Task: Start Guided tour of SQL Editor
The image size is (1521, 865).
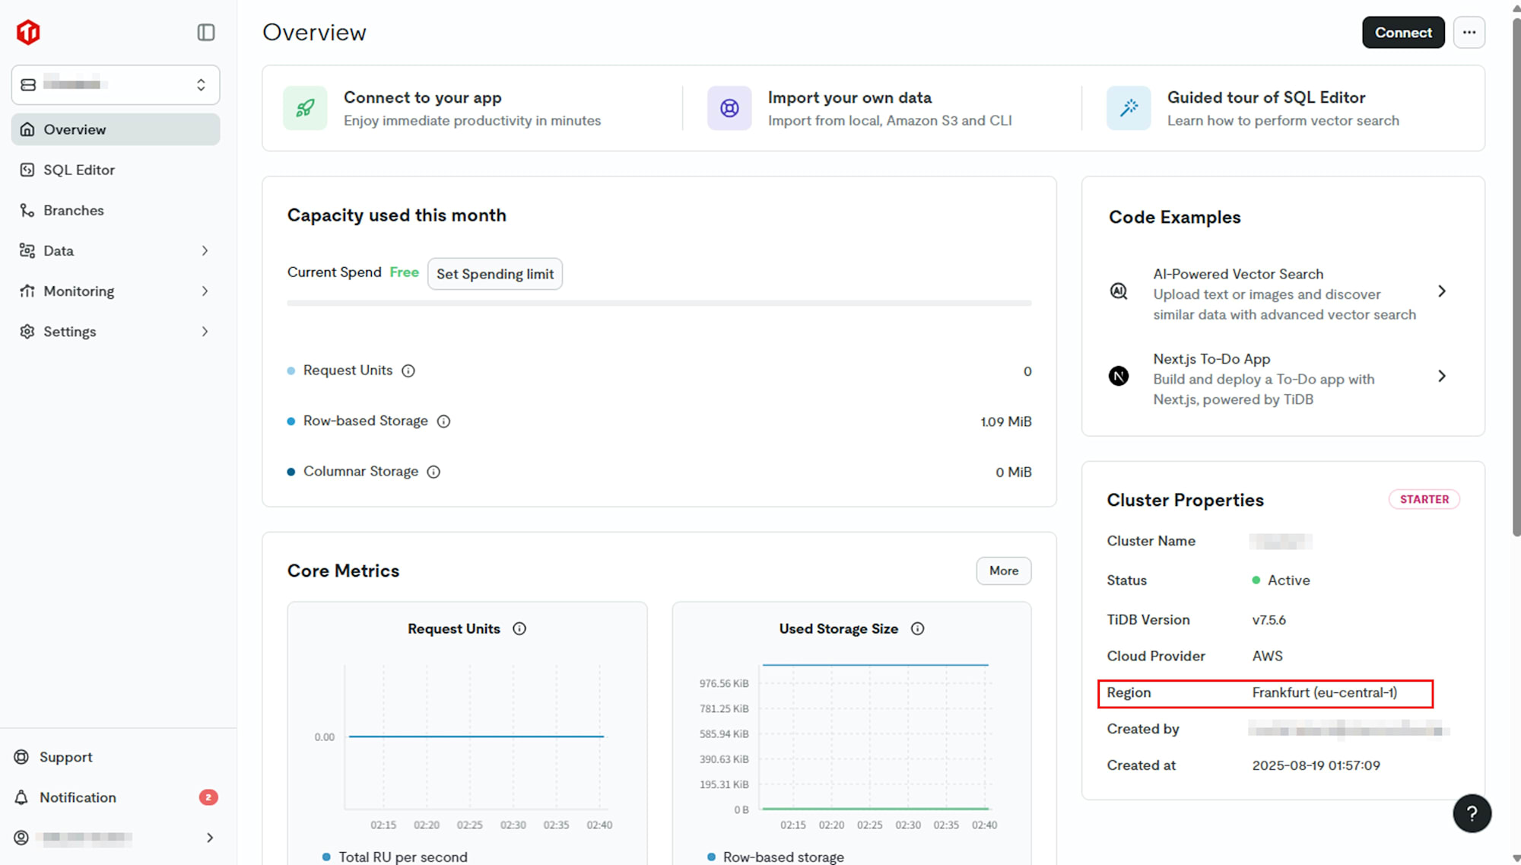Action: tap(1283, 108)
